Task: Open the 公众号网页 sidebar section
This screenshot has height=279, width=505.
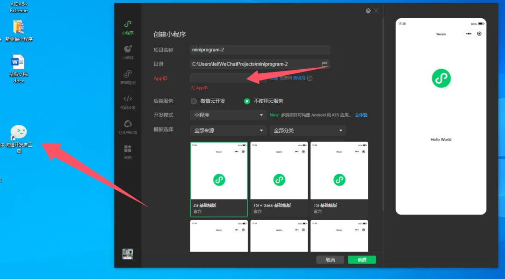Action: [x=128, y=127]
